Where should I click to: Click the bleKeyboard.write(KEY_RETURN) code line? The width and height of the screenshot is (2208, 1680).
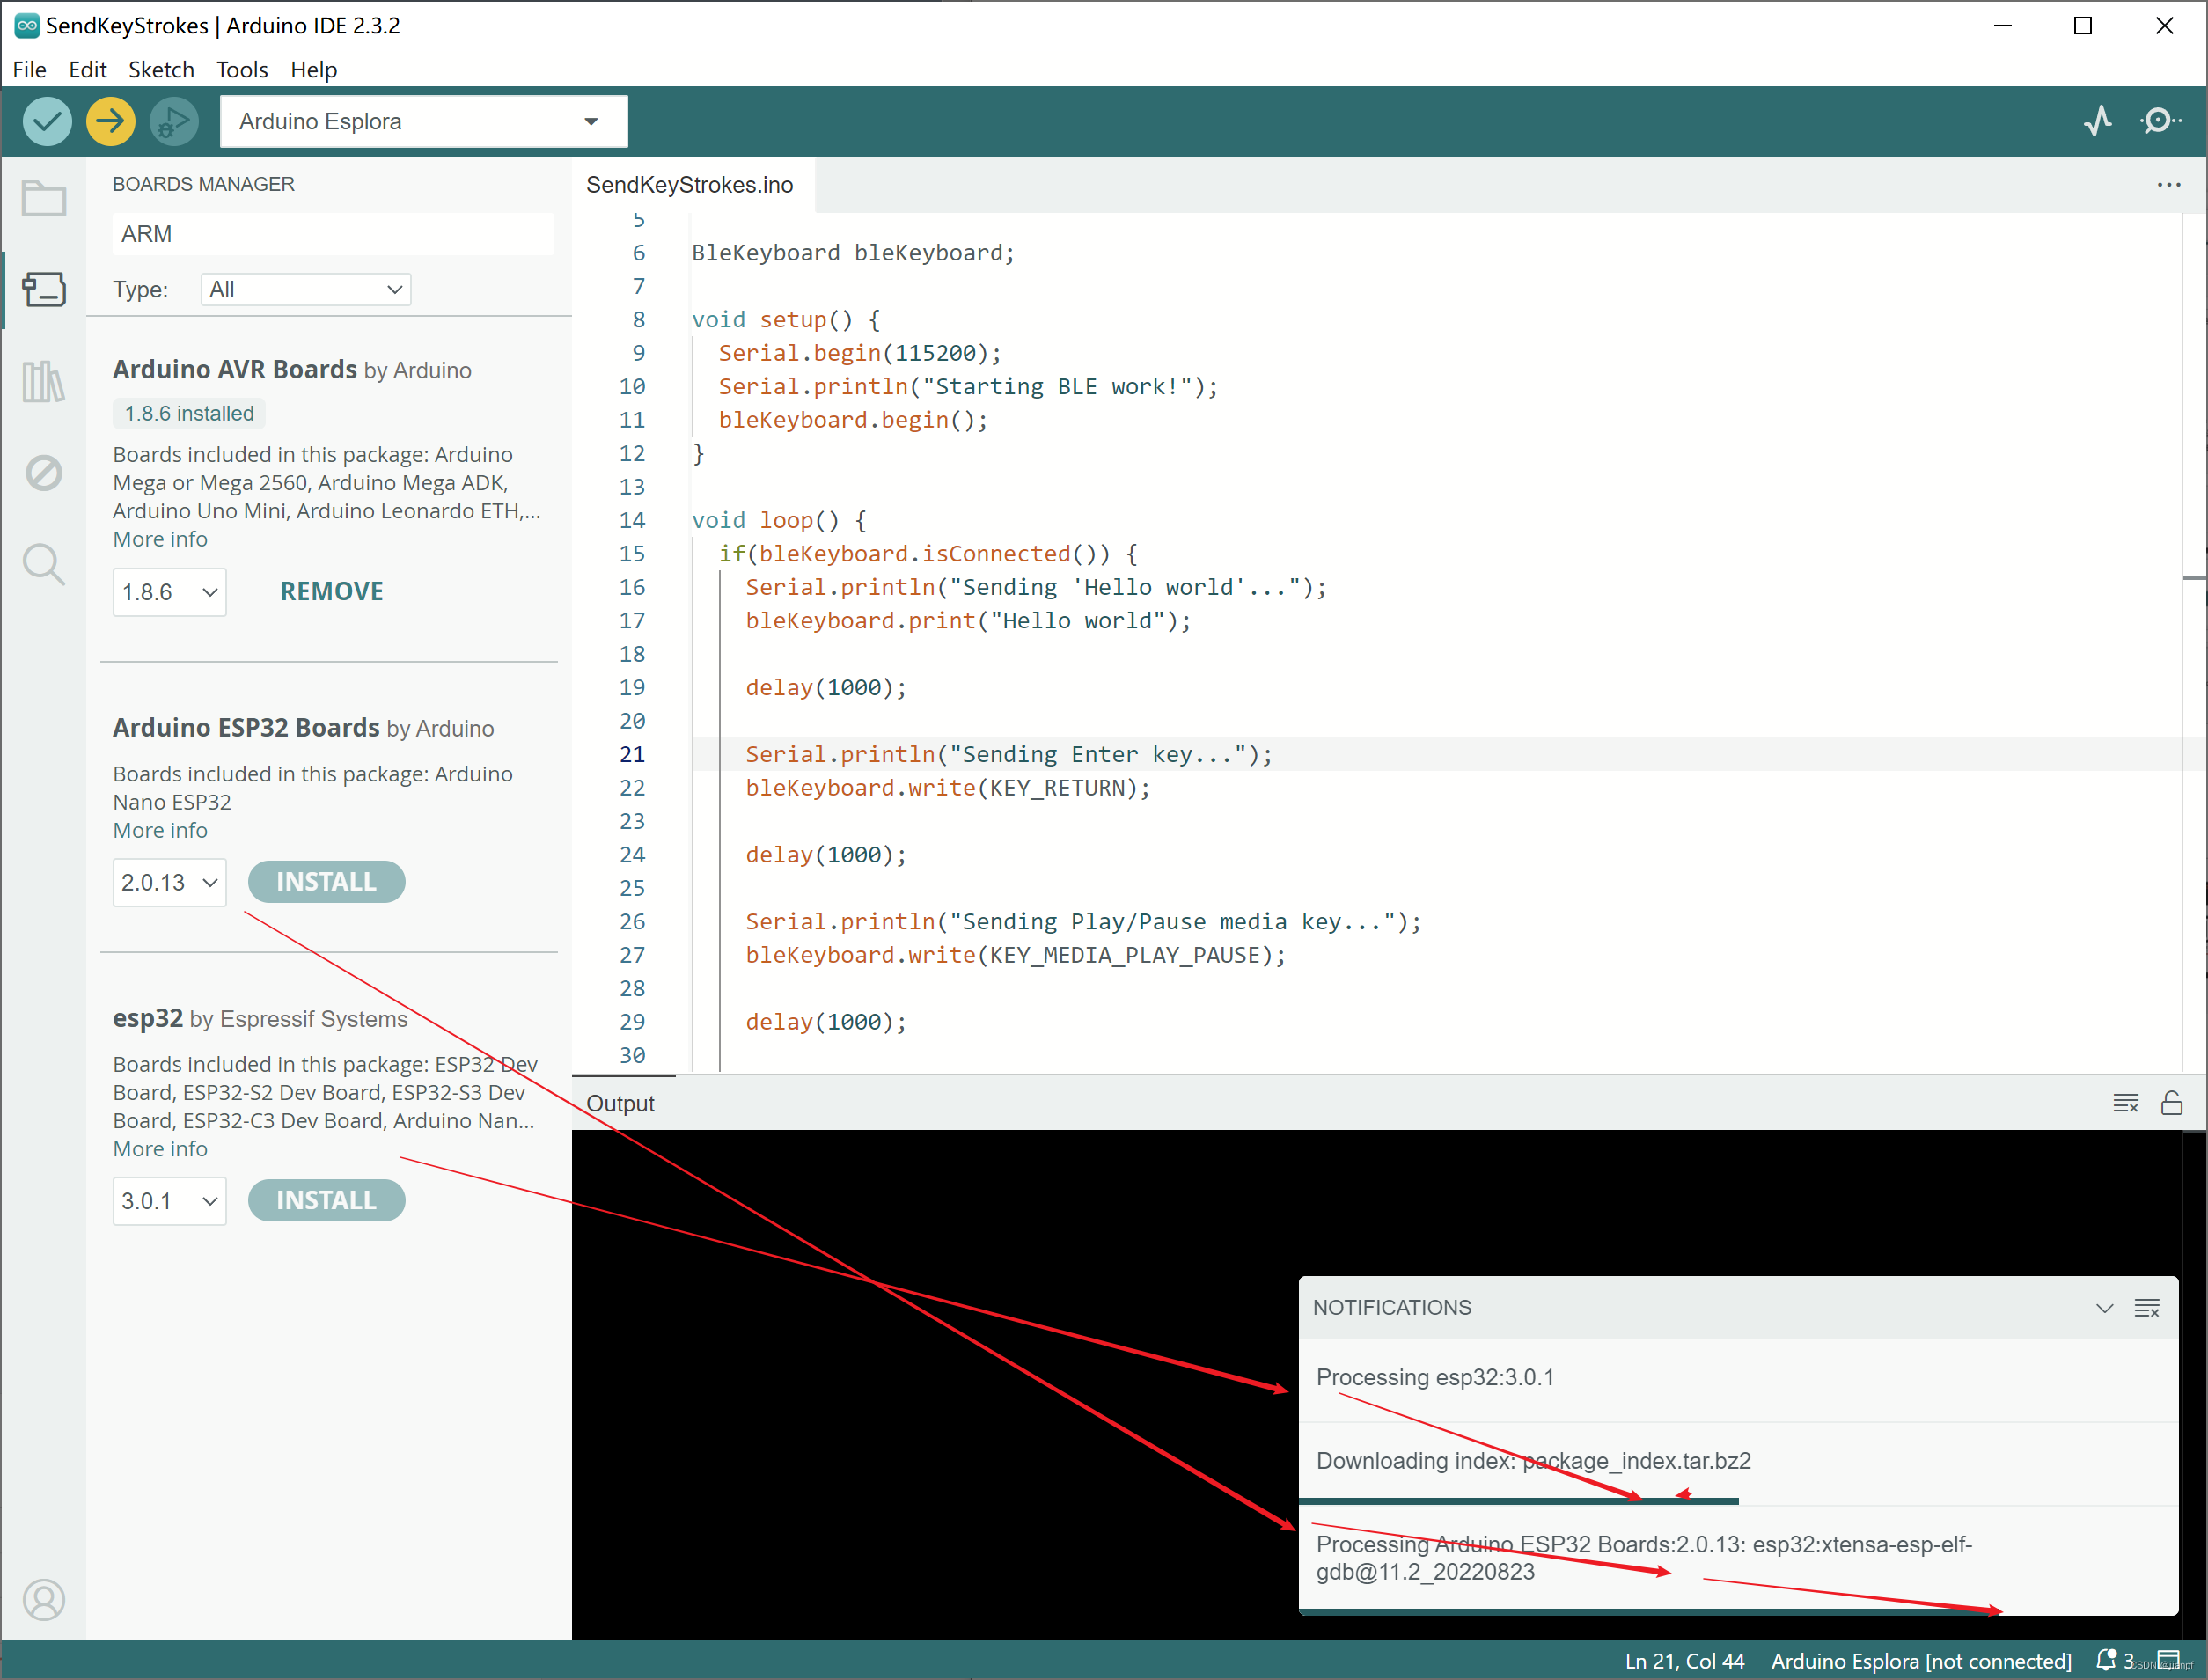(948, 788)
